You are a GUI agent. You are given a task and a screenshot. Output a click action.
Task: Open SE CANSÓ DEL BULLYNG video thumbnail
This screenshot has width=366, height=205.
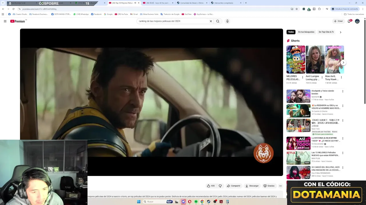(x=298, y=172)
